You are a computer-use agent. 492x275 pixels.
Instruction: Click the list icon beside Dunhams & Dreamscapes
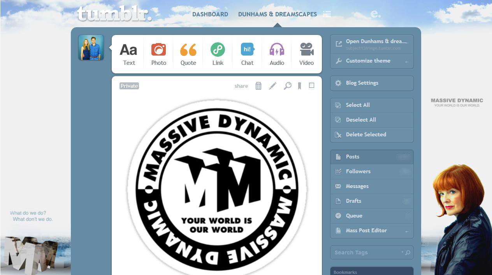[327, 14]
